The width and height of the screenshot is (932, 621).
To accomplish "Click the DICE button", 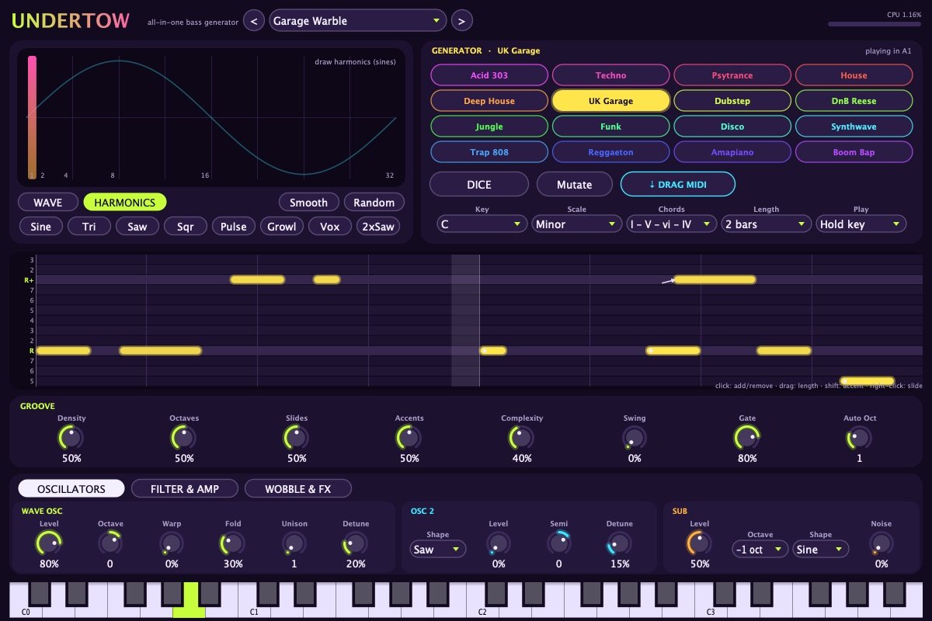I will [479, 185].
